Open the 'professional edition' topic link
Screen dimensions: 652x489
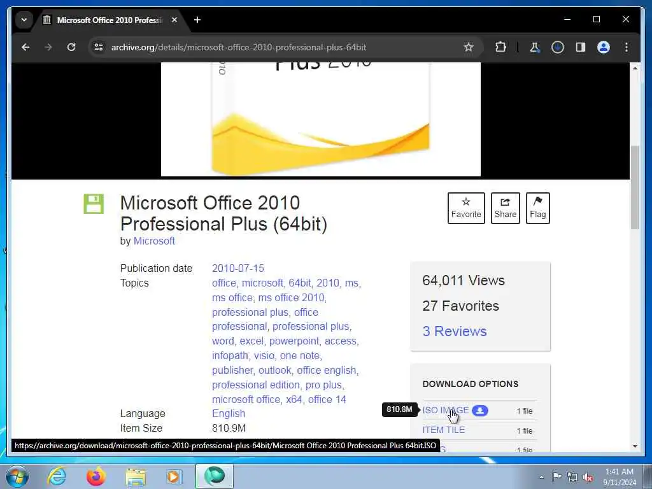point(256,385)
